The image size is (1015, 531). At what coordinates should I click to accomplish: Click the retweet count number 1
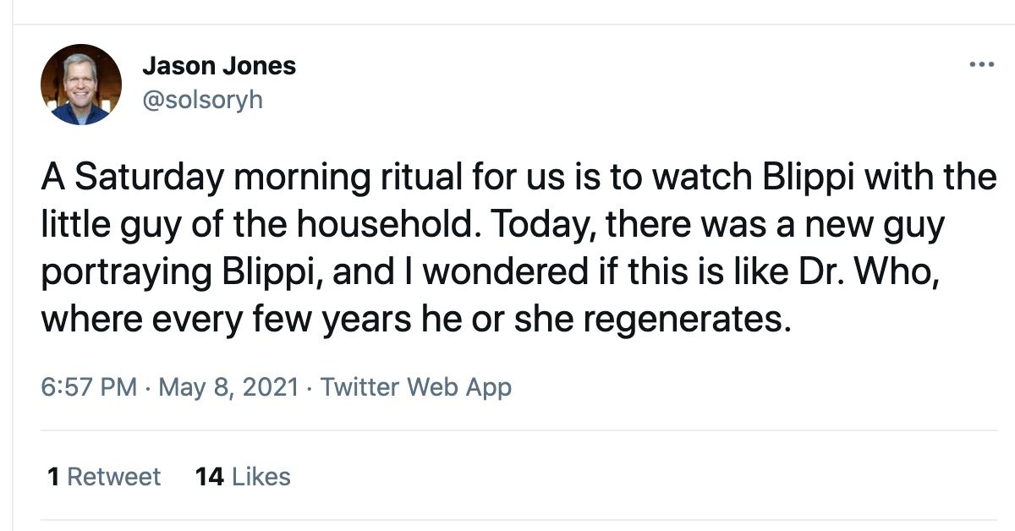[53, 477]
